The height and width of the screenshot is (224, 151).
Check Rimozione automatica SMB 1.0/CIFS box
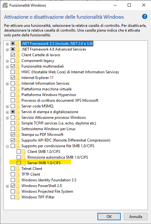pos(19,157)
